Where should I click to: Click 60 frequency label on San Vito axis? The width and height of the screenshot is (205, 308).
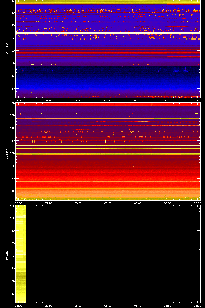pos(13,76)
